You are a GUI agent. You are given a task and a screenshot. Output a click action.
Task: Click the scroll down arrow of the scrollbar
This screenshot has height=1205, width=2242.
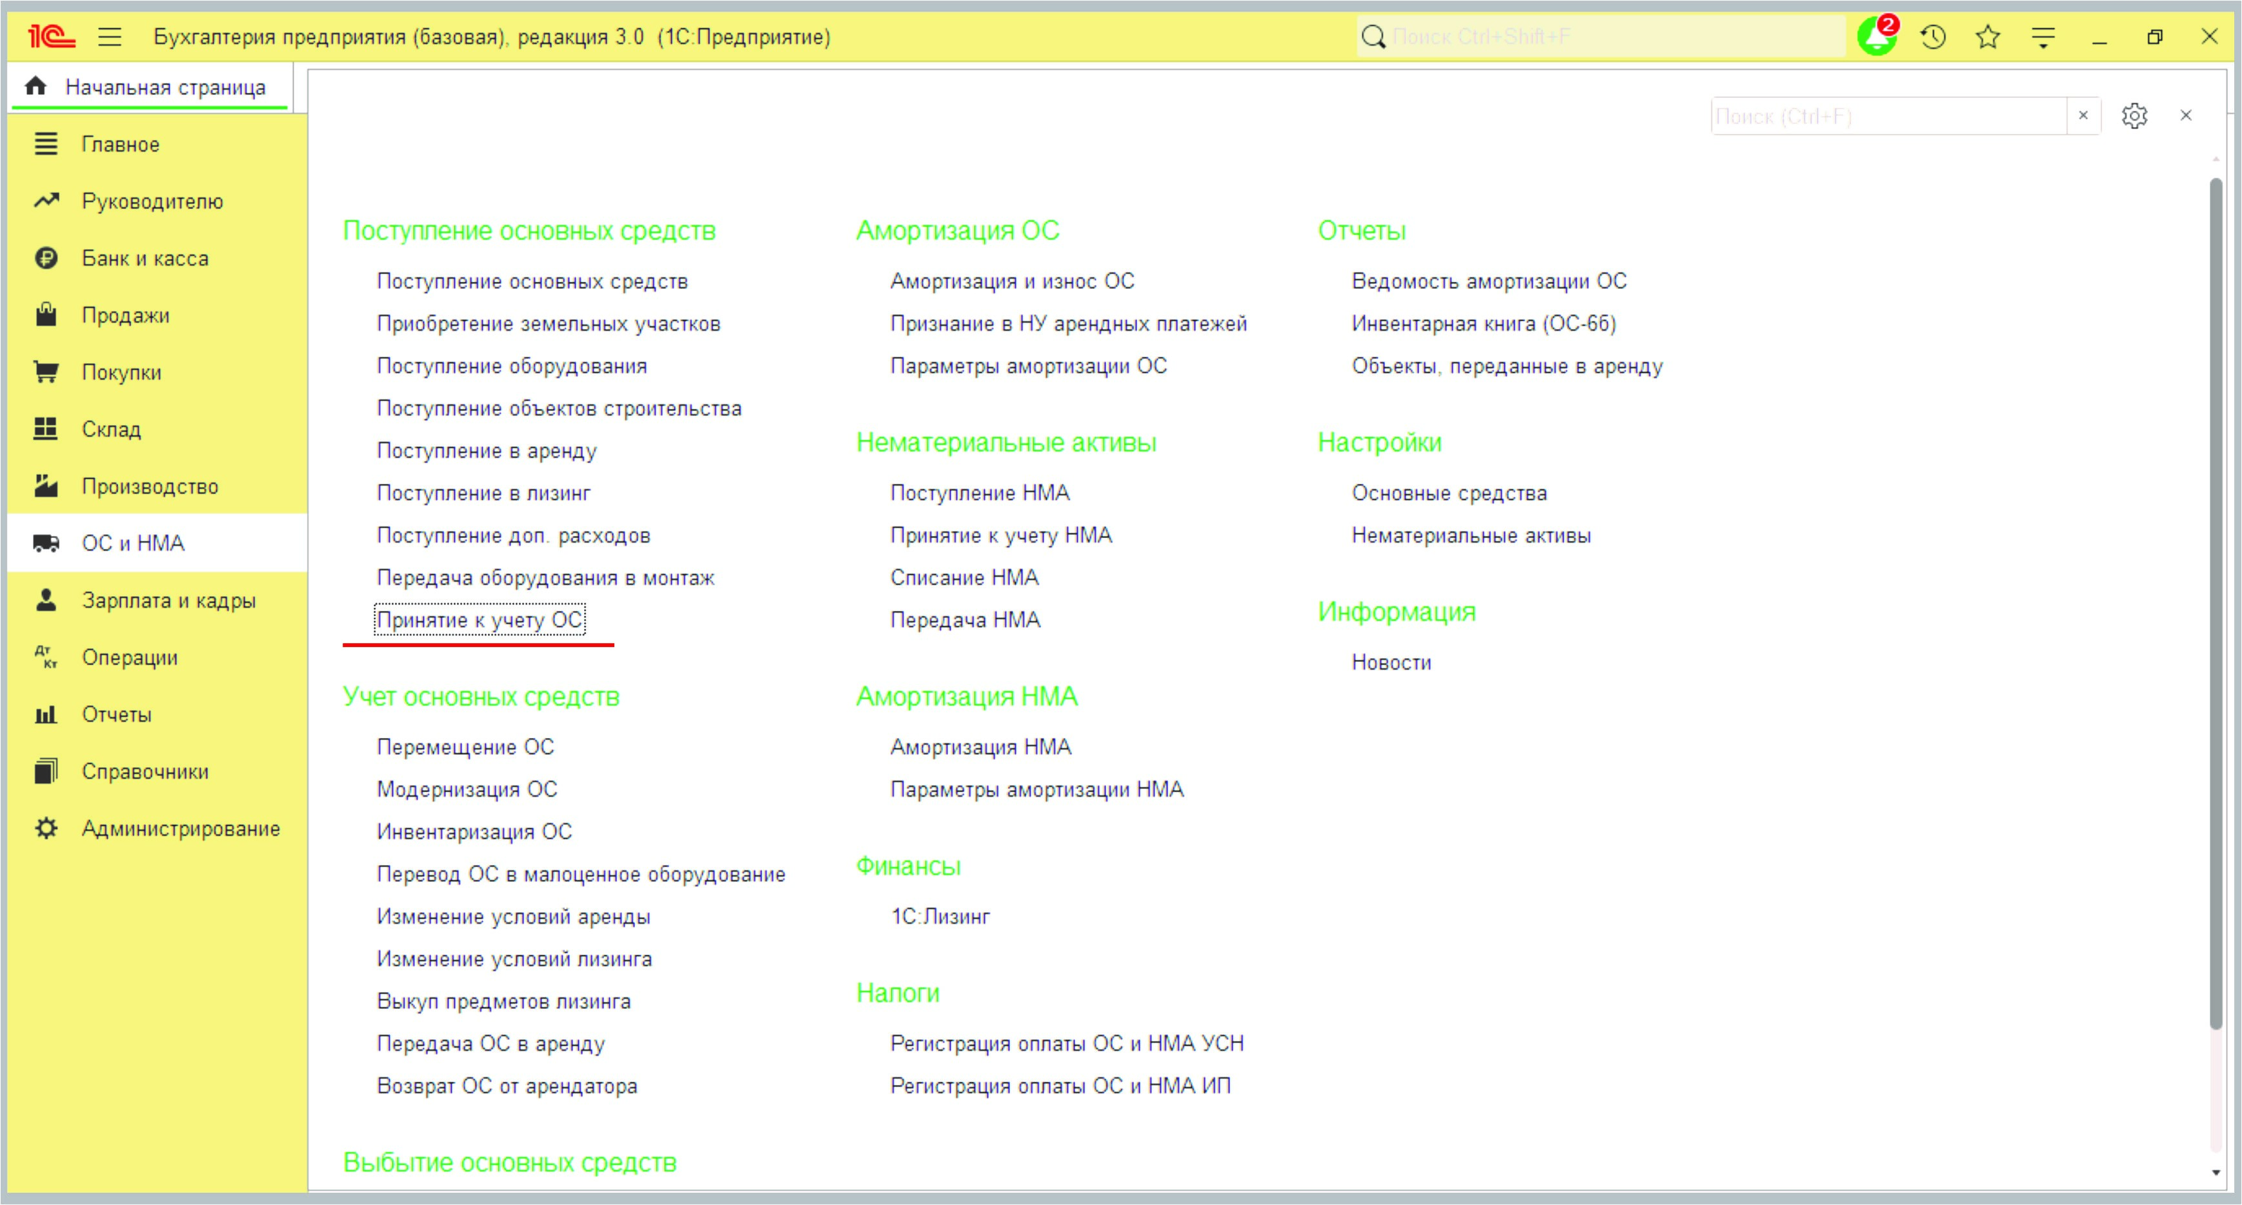[x=2216, y=1173]
